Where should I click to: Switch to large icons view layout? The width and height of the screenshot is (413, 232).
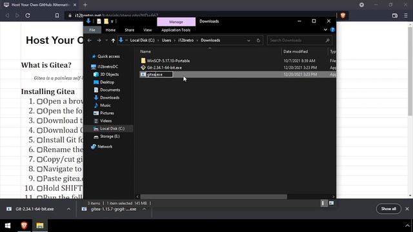click(x=331, y=203)
